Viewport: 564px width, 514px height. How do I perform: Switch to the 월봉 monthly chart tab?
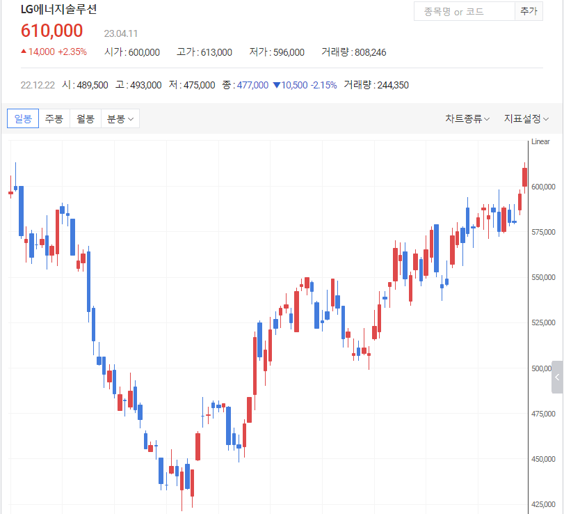pos(86,118)
